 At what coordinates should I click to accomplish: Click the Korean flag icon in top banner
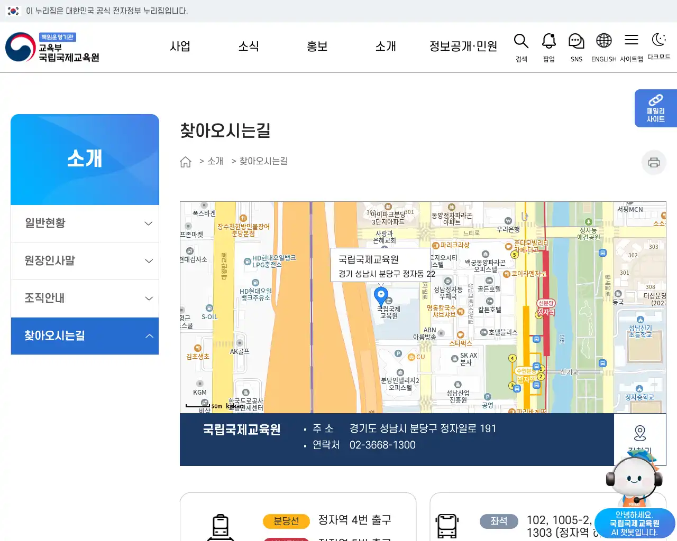pyautogui.click(x=13, y=11)
